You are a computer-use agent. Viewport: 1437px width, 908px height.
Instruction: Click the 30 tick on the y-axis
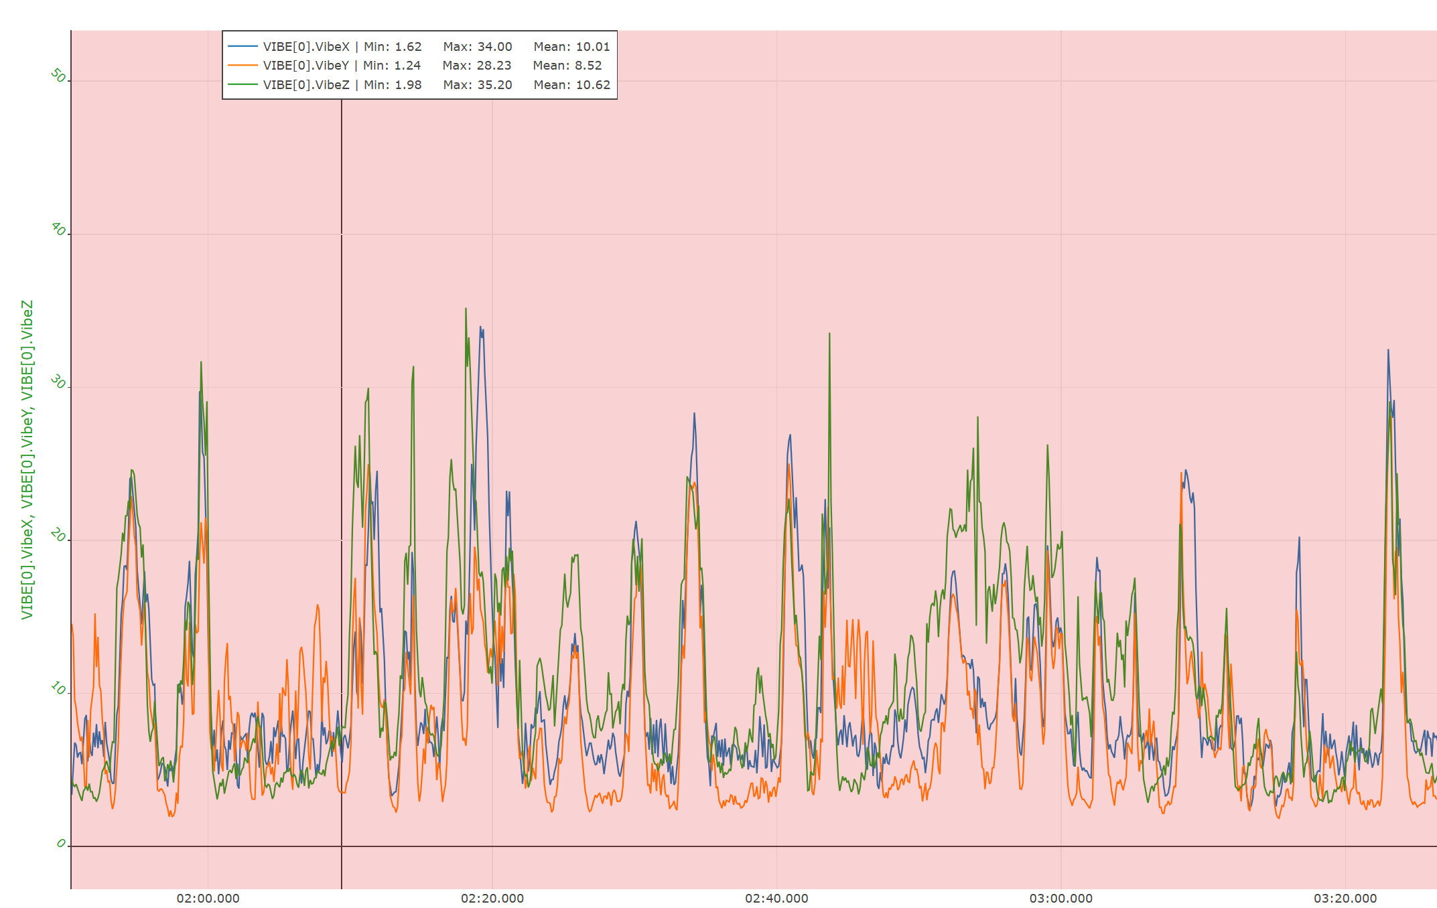coord(58,382)
